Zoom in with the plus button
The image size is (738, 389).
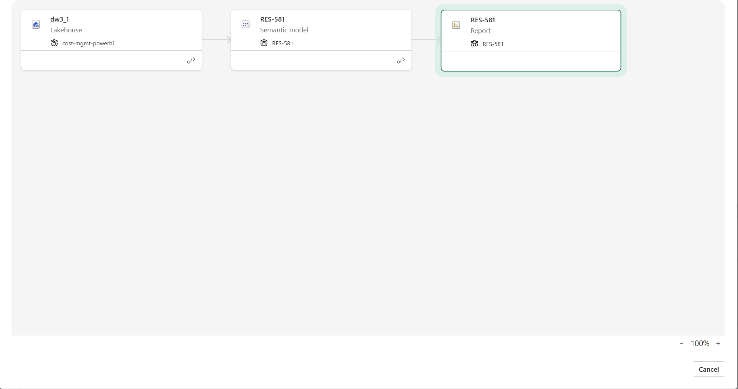click(x=718, y=344)
